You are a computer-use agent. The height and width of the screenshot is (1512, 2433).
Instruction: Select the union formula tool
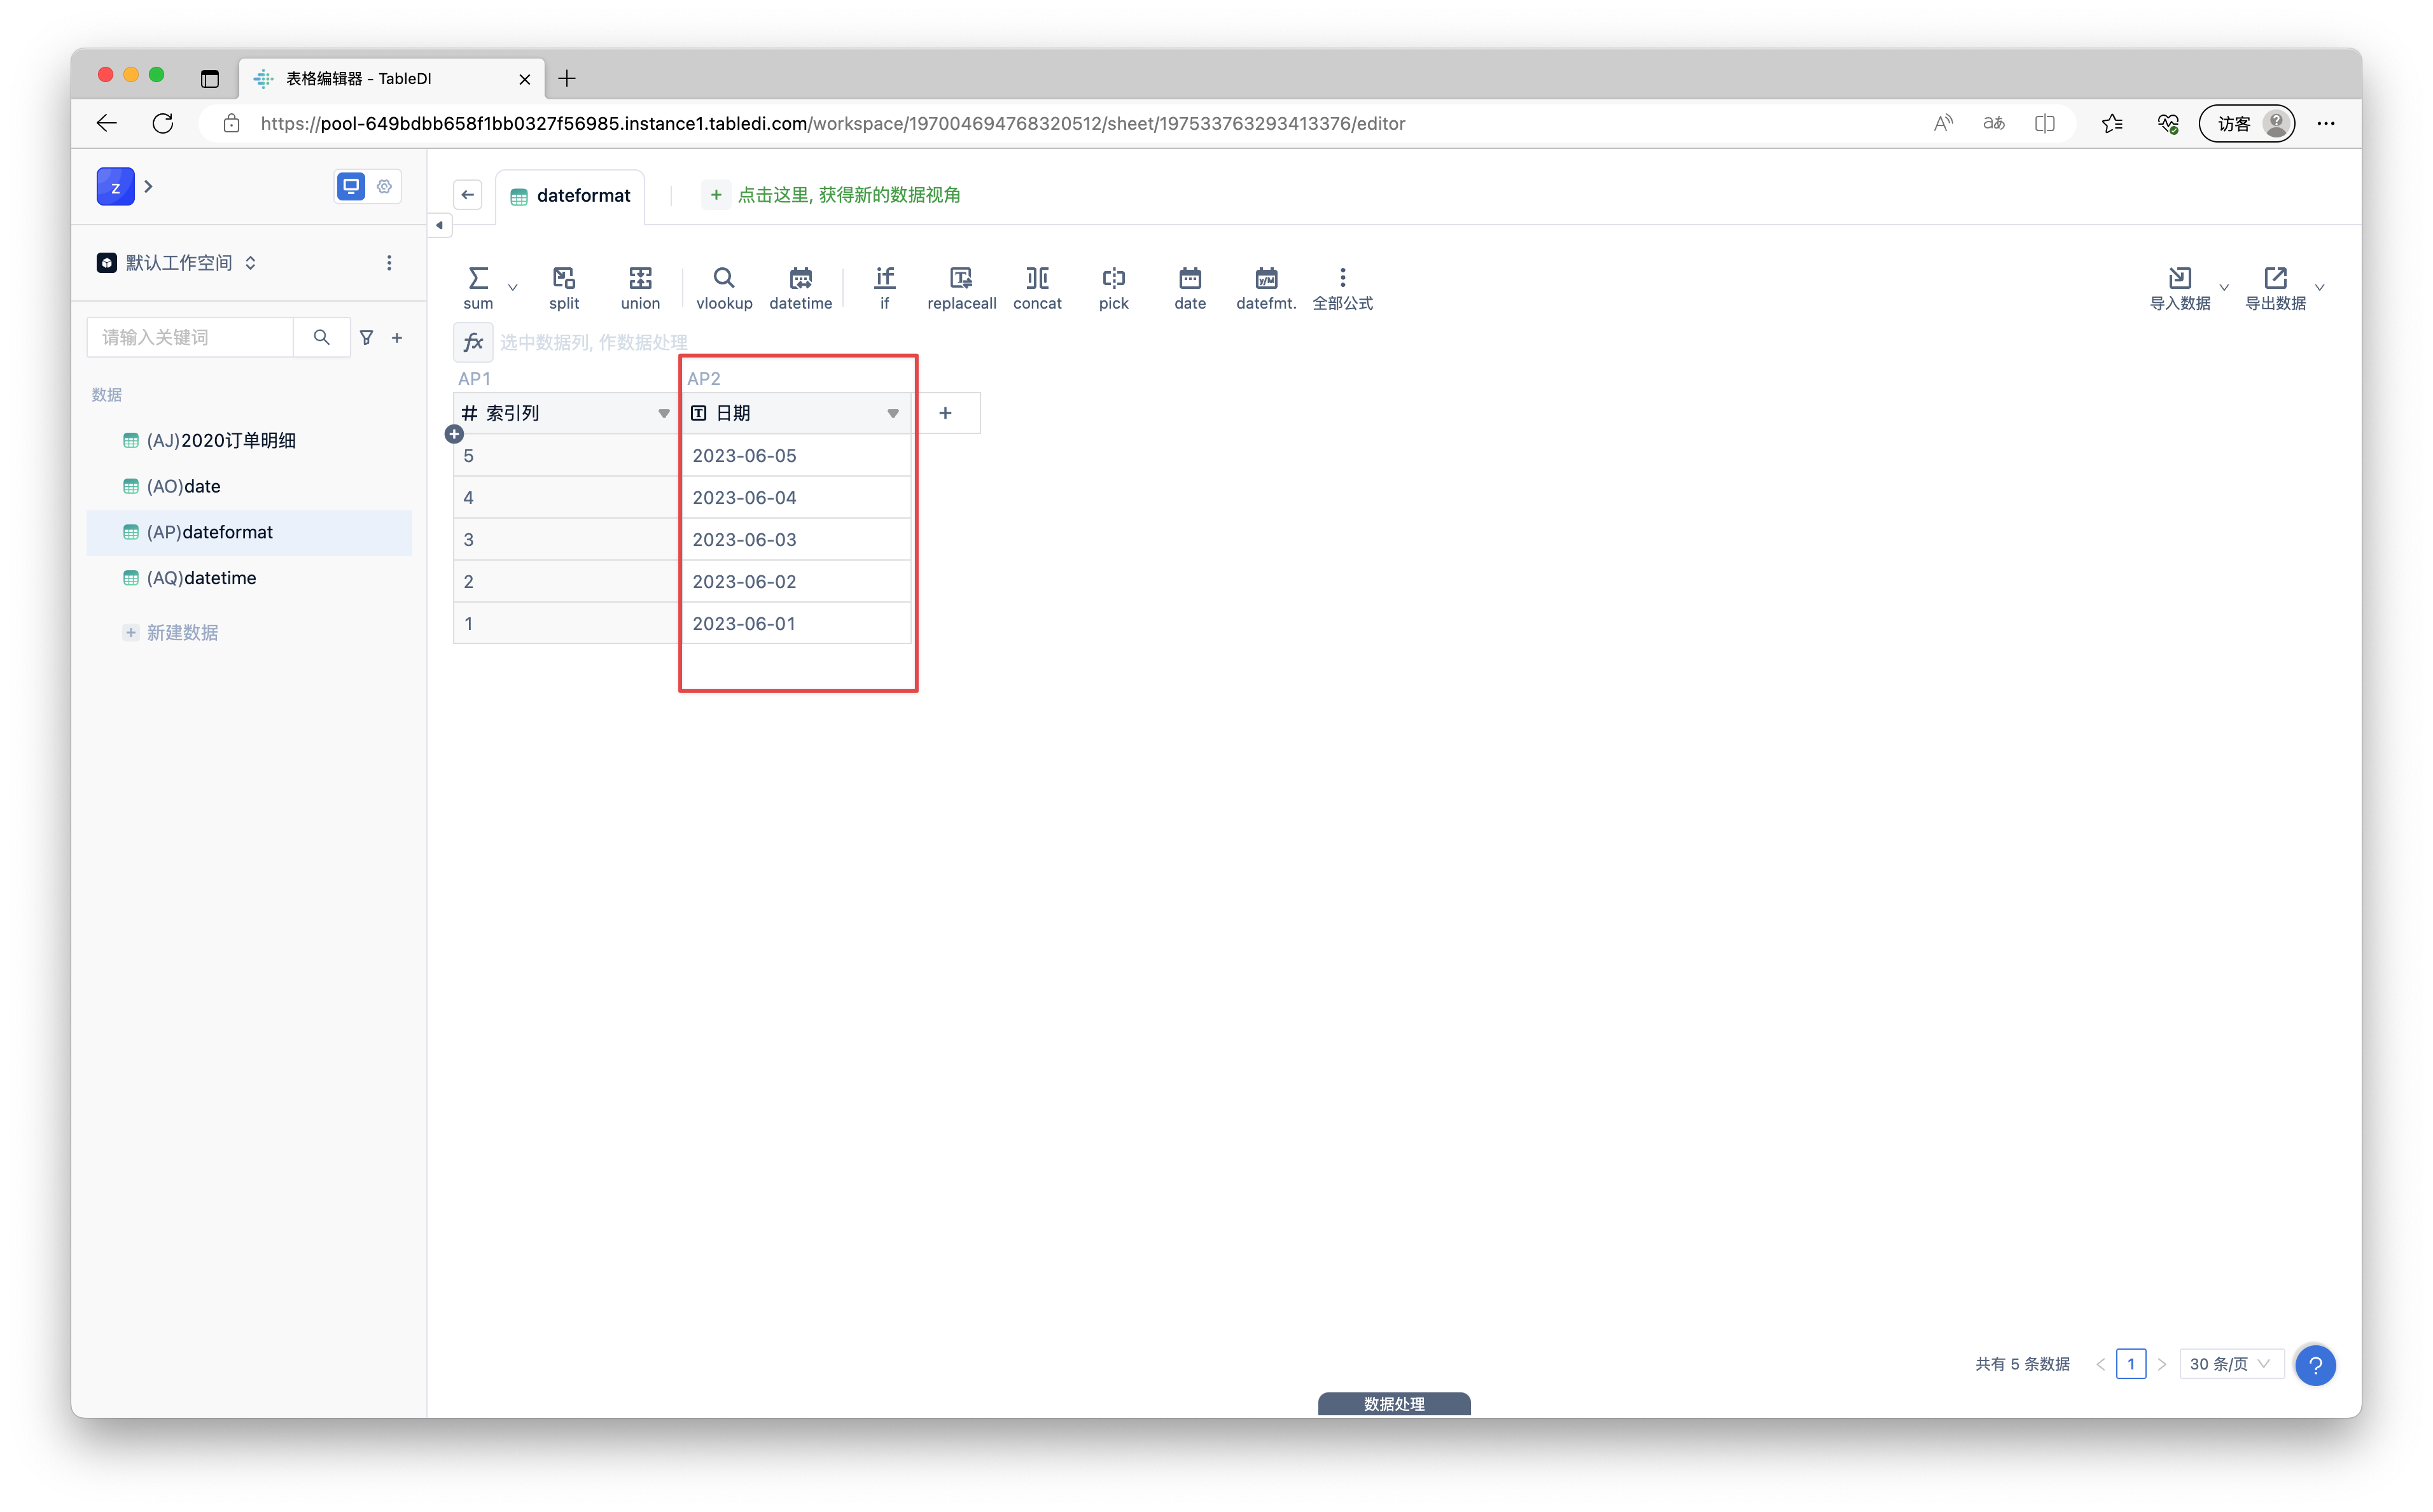pyautogui.click(x=639, y=288)
